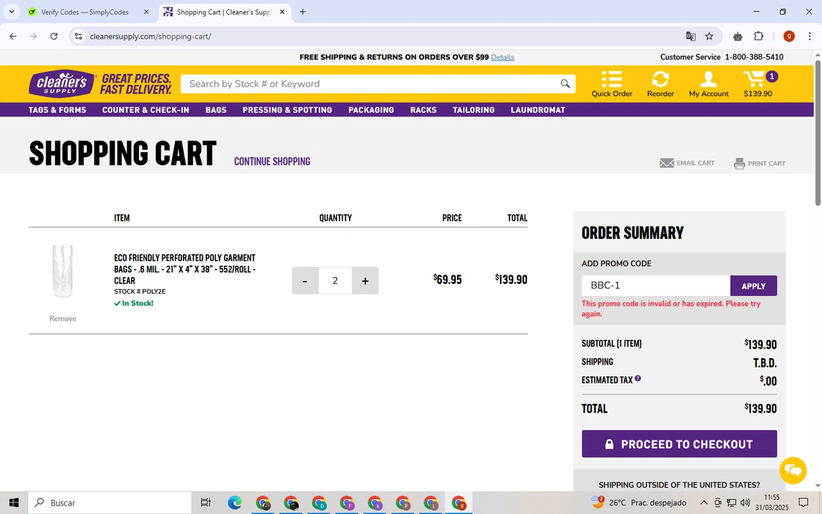Decrease quantity with the minus button
The width and height of the screenshot is (822, 514).
pyautogui.click(x=305, y=281)
